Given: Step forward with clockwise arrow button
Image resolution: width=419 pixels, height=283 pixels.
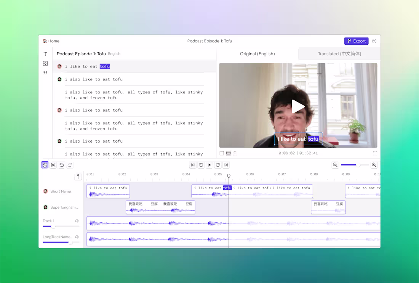Looking at the screenshot, I should pyautogui.click(x=218, y=165).
